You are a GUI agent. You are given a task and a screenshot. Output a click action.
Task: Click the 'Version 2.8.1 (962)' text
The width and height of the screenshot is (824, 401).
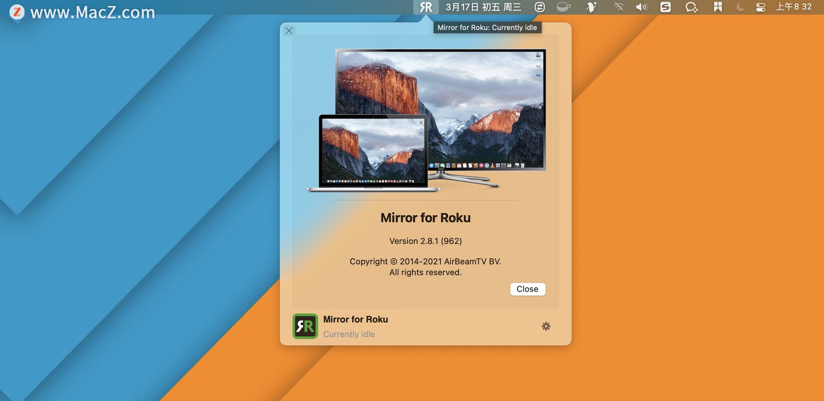425,241
